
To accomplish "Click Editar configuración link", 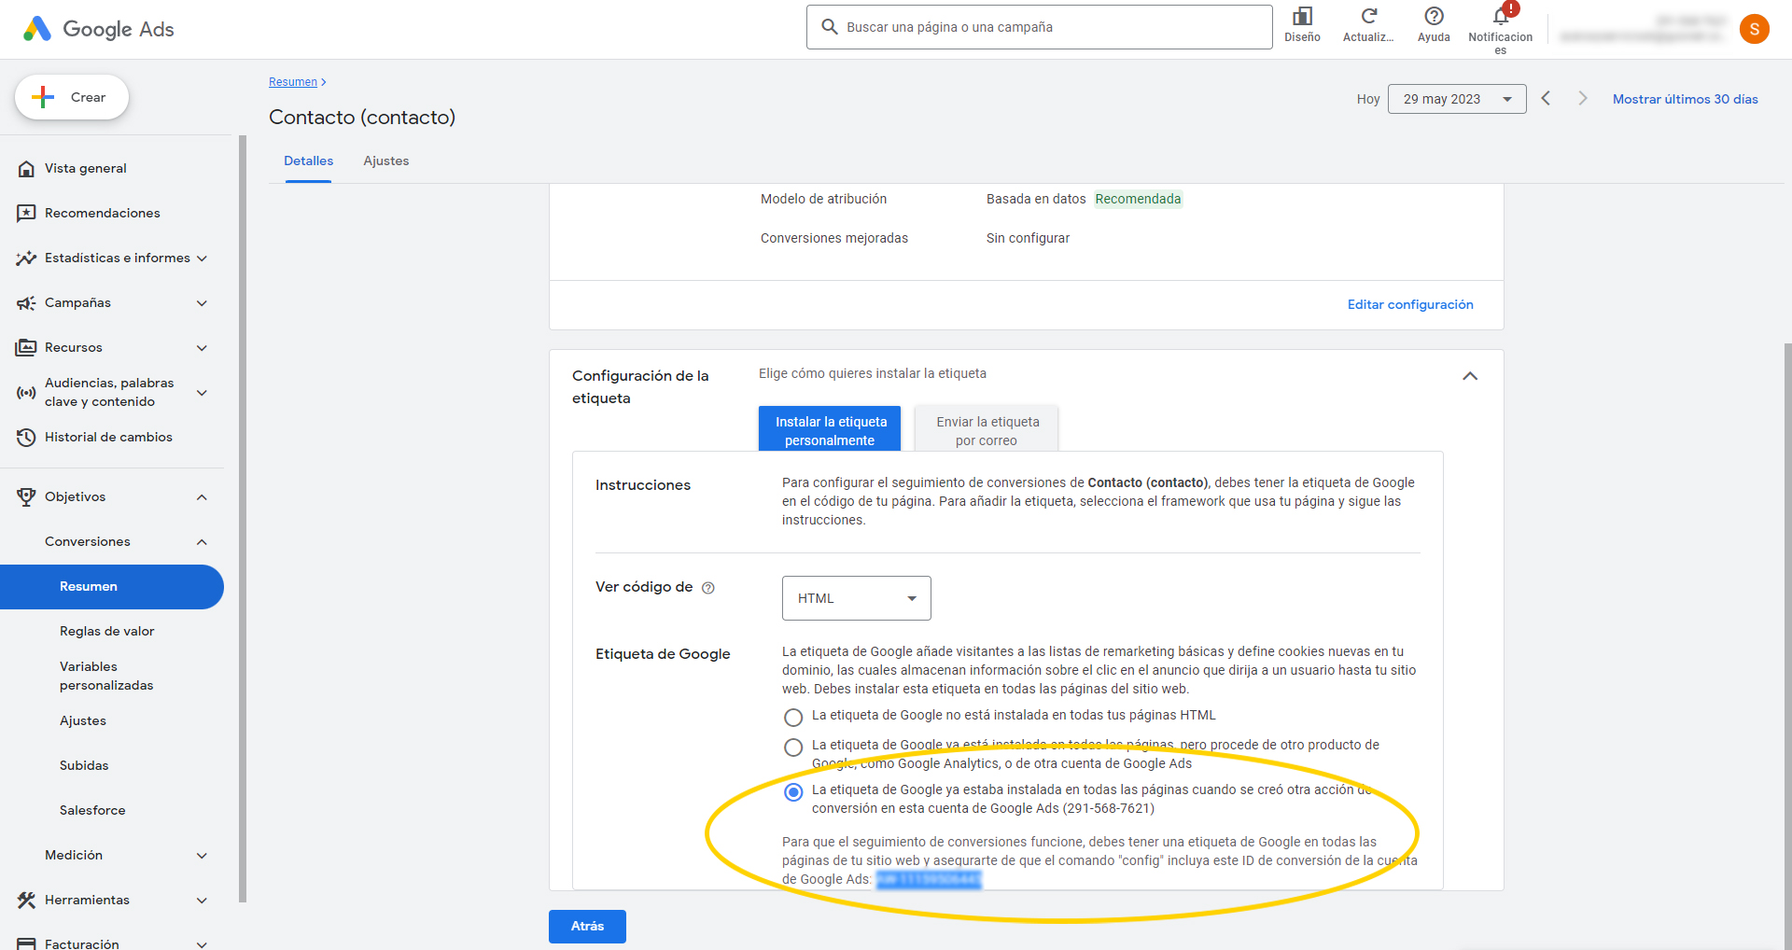I will 1410,305.
